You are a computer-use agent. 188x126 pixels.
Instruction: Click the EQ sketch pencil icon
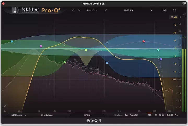[x=5, y=106]
